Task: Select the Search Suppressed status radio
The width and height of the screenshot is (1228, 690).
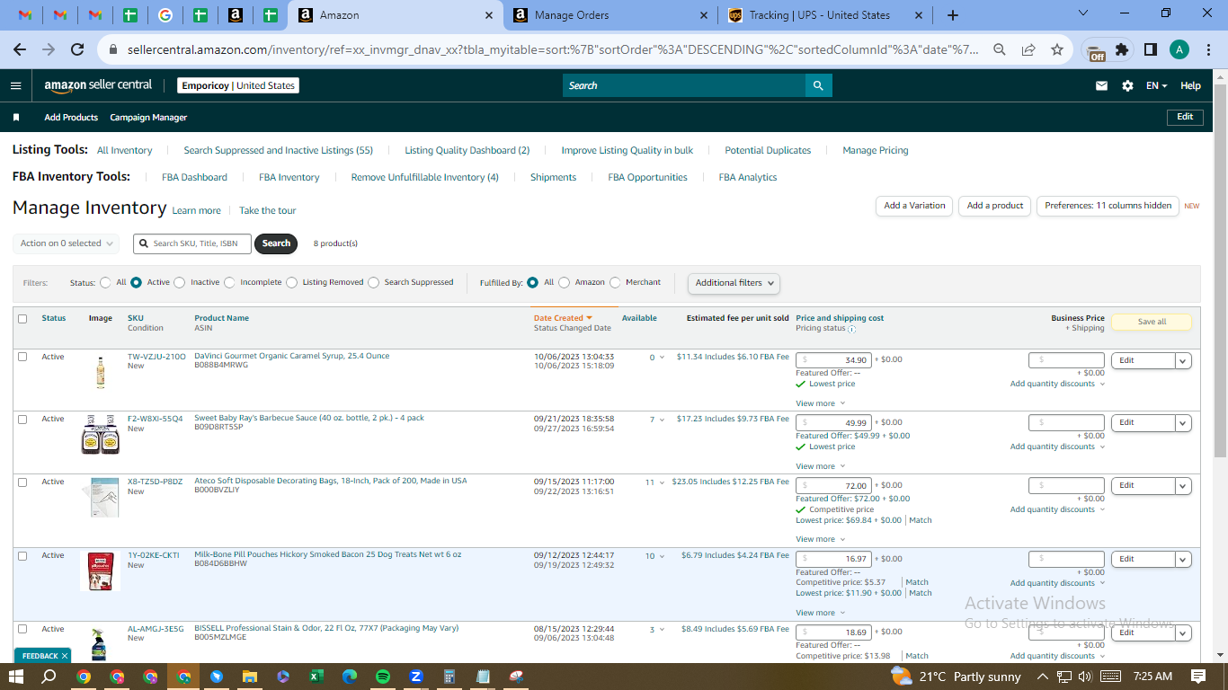Action: click(374, 282)
